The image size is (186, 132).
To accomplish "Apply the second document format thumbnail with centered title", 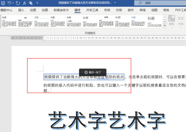I will (25, 21).
